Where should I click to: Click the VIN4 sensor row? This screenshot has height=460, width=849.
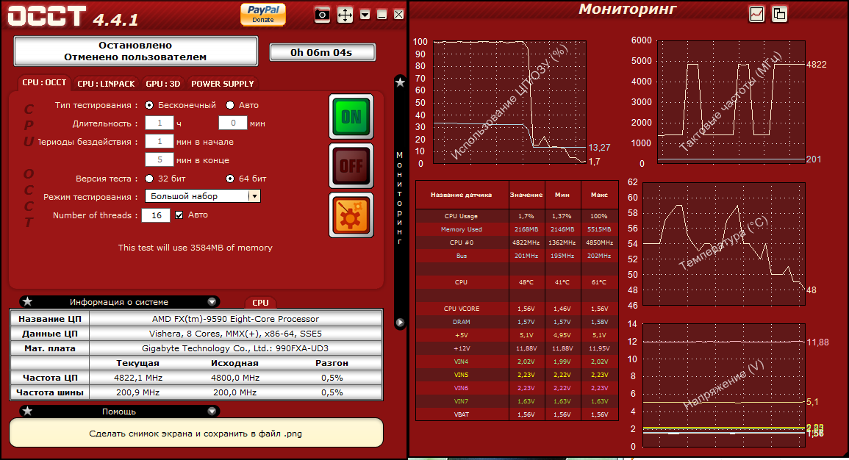517,362
